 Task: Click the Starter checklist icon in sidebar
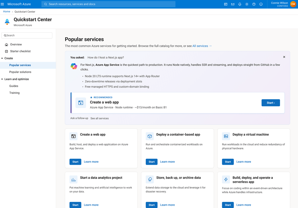6,51
